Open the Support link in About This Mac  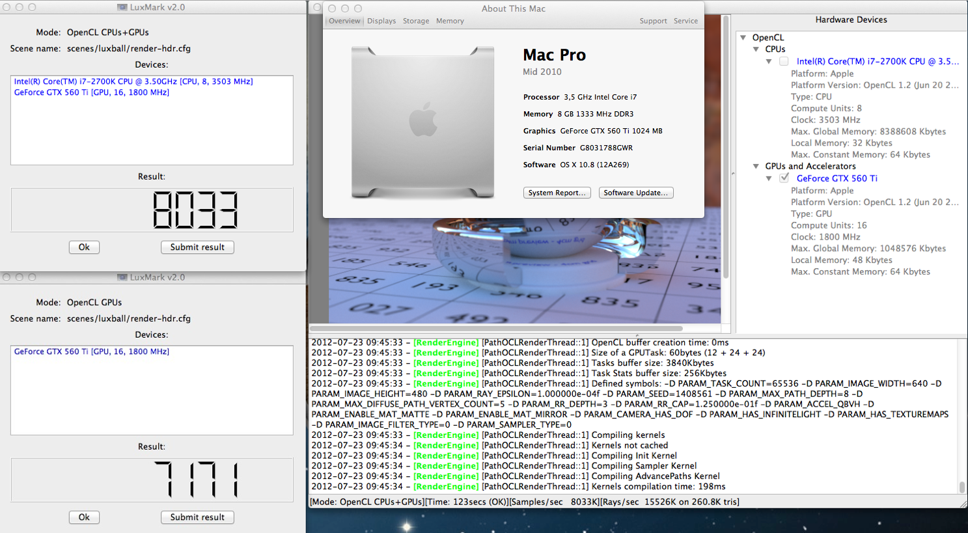click(653, 21)
